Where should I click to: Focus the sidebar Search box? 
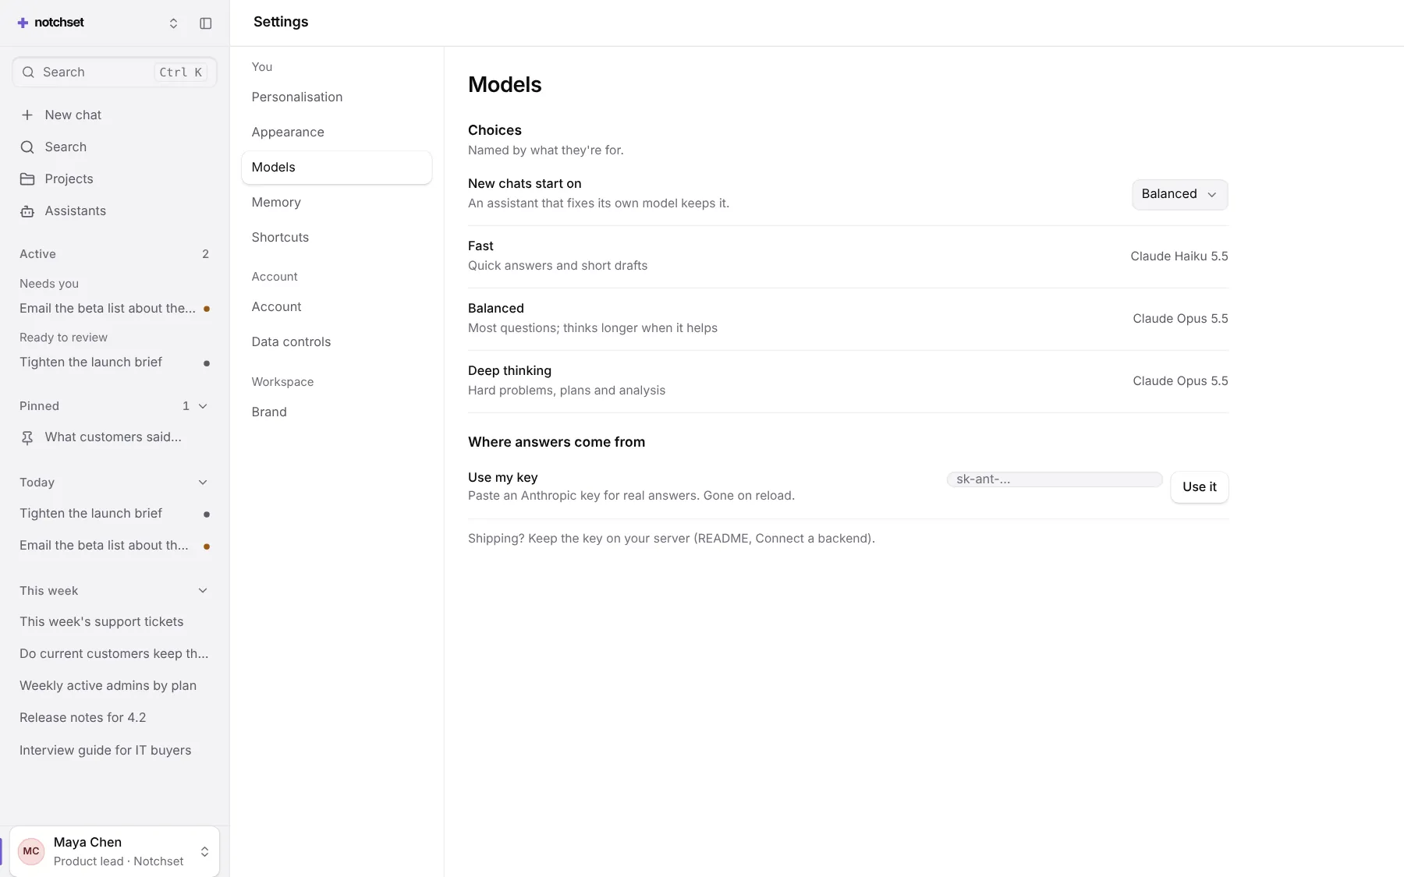point(115,72)
